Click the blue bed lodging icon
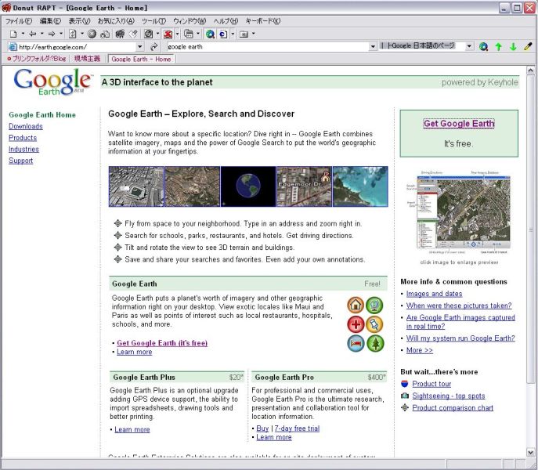The width and height of the screenshot is (538, 470). pos(356,343)
